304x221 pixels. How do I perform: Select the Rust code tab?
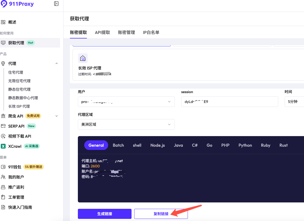pyautogui.click(x=284, y=145)
